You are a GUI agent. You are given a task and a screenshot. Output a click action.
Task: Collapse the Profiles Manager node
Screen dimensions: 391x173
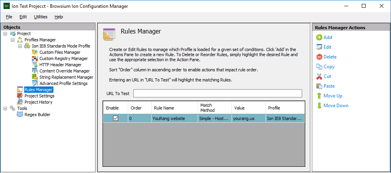pyautogui.click(x=12, y=40)
